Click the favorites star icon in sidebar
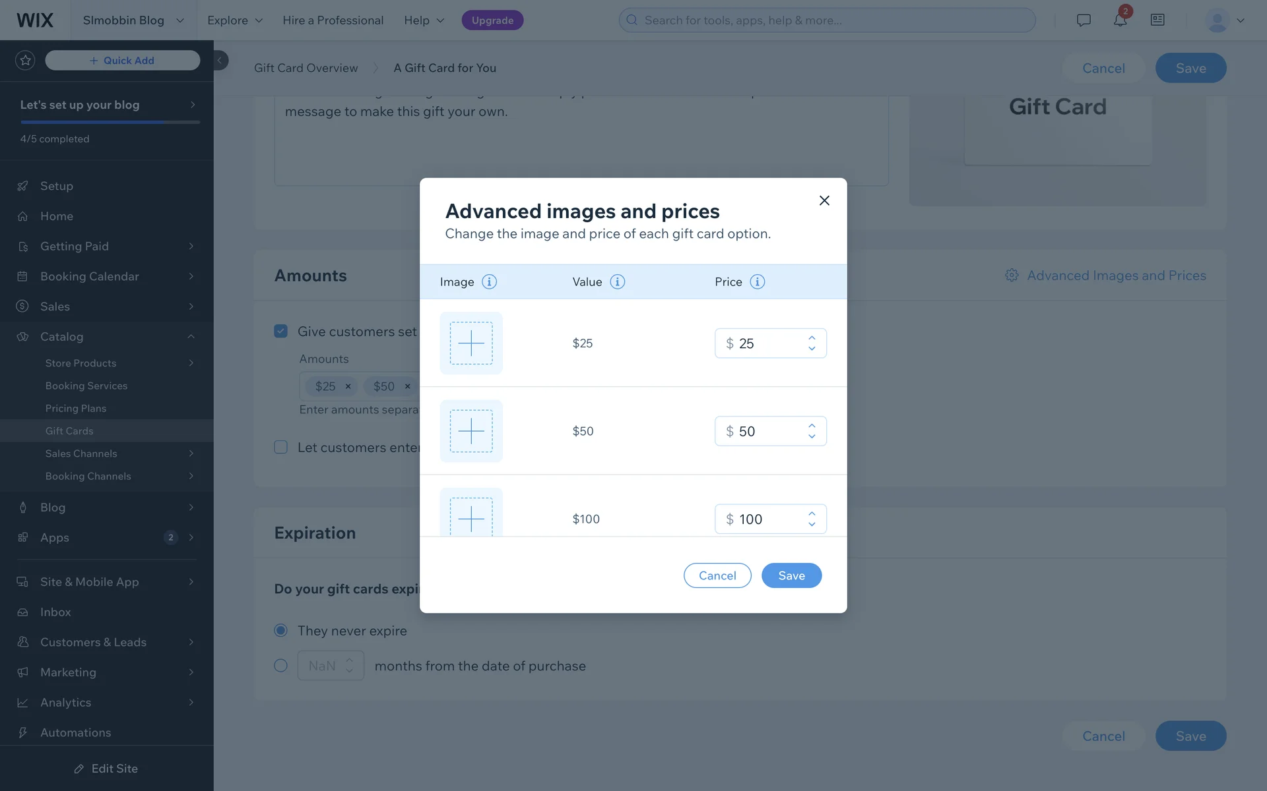The image size is (1267, 791). (25, 61)
